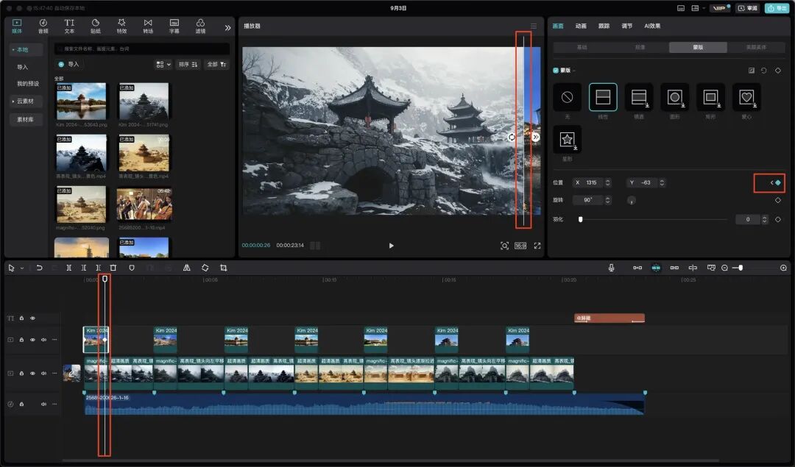Toggle visibility of the text track
This screenshot has height=467, width=795.
click(32, 318)
